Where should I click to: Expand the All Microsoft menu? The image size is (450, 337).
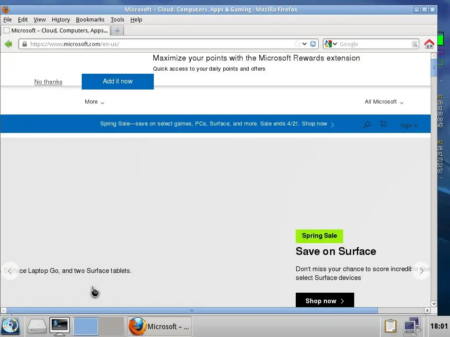pos(384,102)
